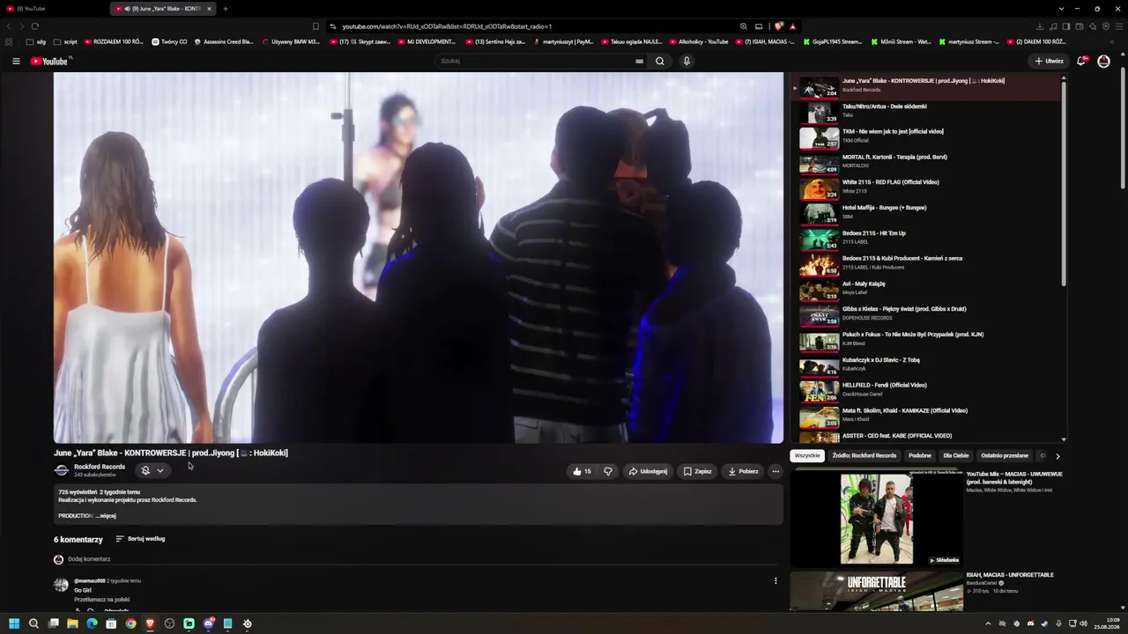Show hidden system tray icons
1128x634 pixels.
988,623
